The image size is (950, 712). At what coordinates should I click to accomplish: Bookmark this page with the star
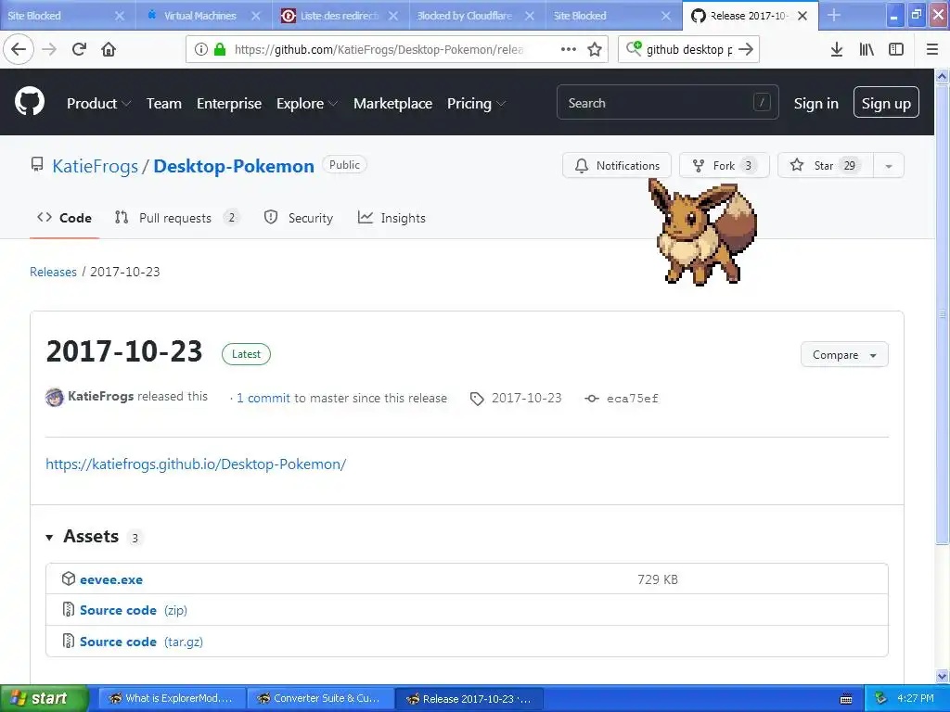[595, 49]
